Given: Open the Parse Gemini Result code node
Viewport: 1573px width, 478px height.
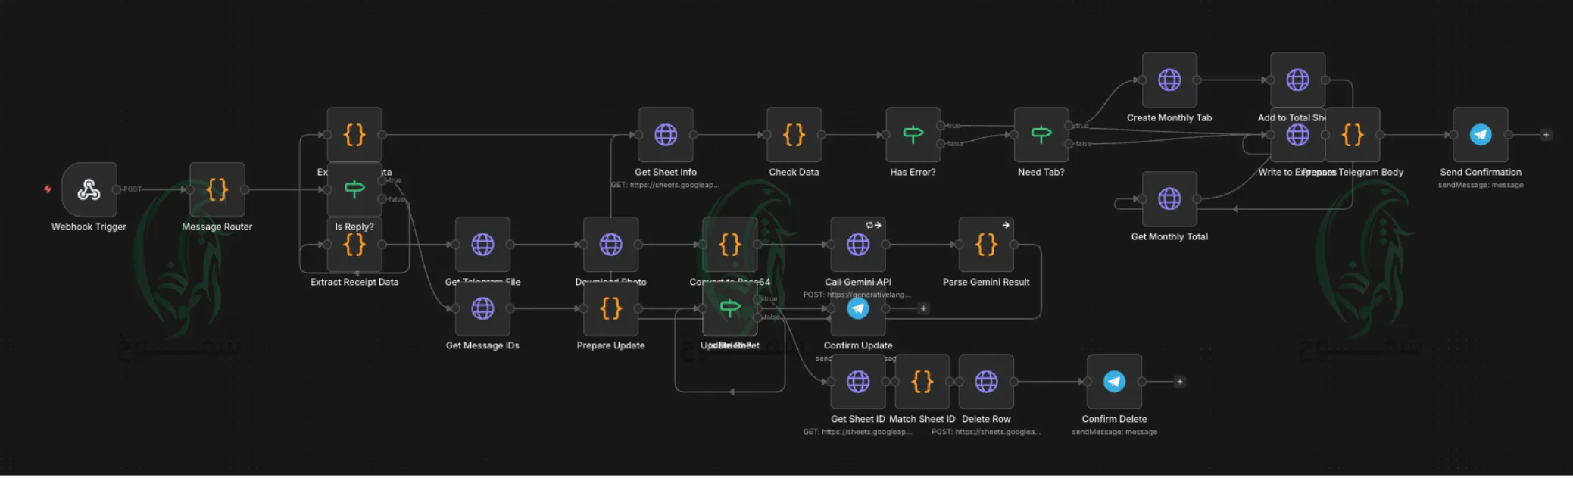Looking at the screenshot, I should point(986,245).
